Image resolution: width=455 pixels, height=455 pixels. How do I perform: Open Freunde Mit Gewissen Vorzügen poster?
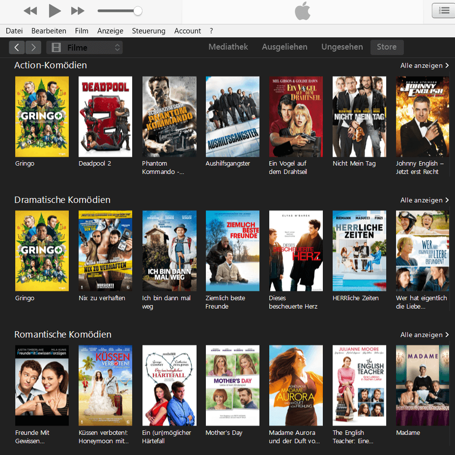(42, 385)
